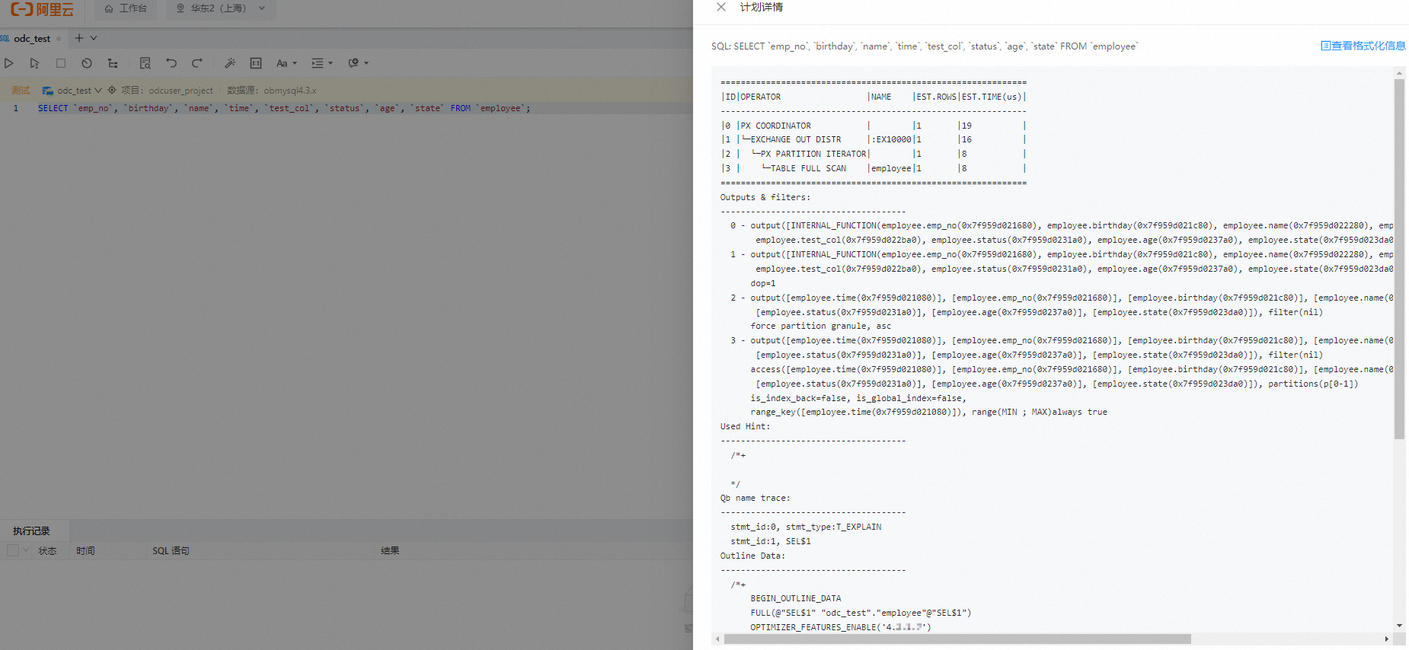Click the scroll-up arrow in plan panel
1409x650 pixels.
1399,73
